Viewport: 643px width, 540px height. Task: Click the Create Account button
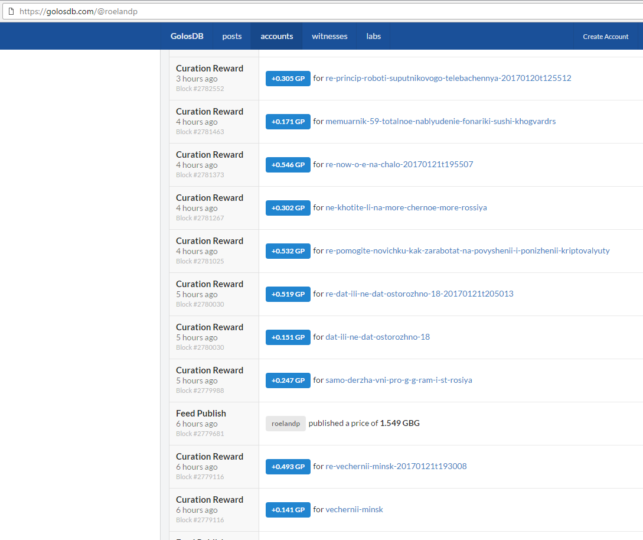click(605, 37)
